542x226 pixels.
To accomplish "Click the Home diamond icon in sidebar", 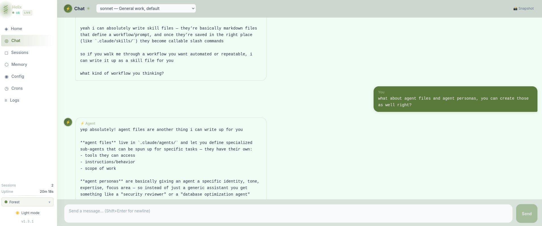I will click(x=6, y=29).
